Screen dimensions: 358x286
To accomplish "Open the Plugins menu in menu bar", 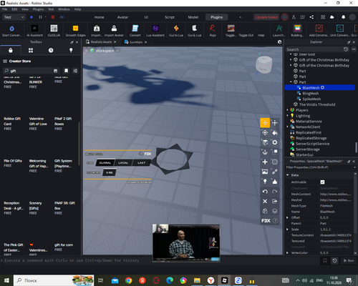I will [x=38, y=9].
